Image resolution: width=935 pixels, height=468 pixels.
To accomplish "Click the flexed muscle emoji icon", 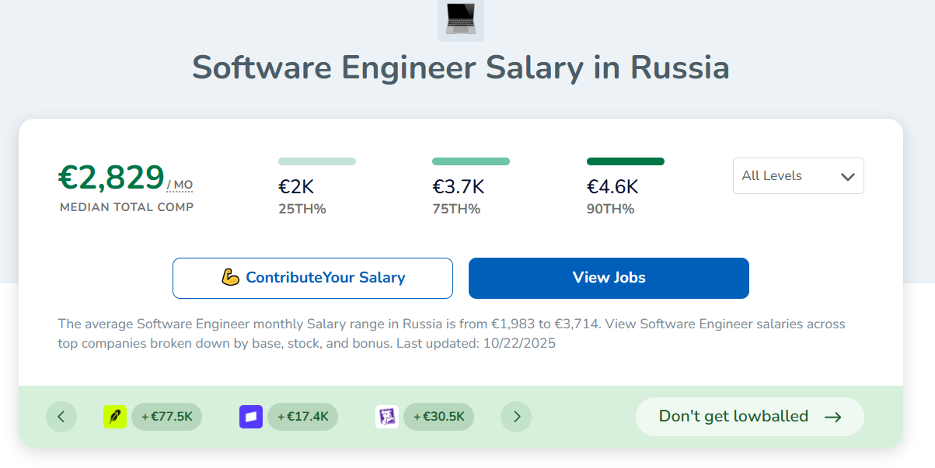I will pos(230,278).
